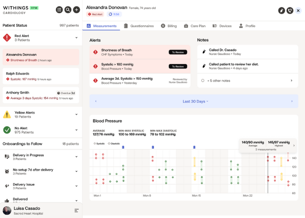Click the pencil note icon in header
The height and width of the screenshot is (218, 305).
tap(281, 10)
